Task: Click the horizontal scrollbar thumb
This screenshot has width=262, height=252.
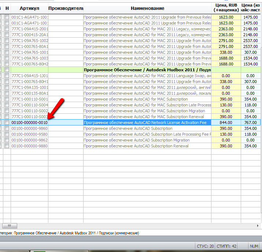Action: tap(10, 226)
